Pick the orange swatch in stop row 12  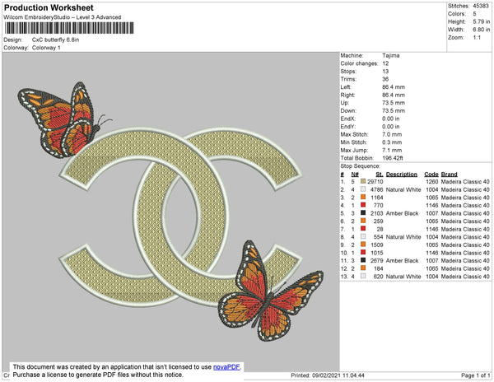pos(363,268)
